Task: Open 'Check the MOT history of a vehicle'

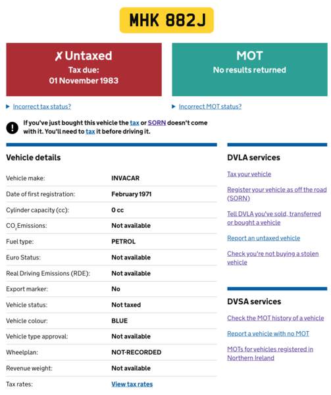Action: tap(276, 318)
